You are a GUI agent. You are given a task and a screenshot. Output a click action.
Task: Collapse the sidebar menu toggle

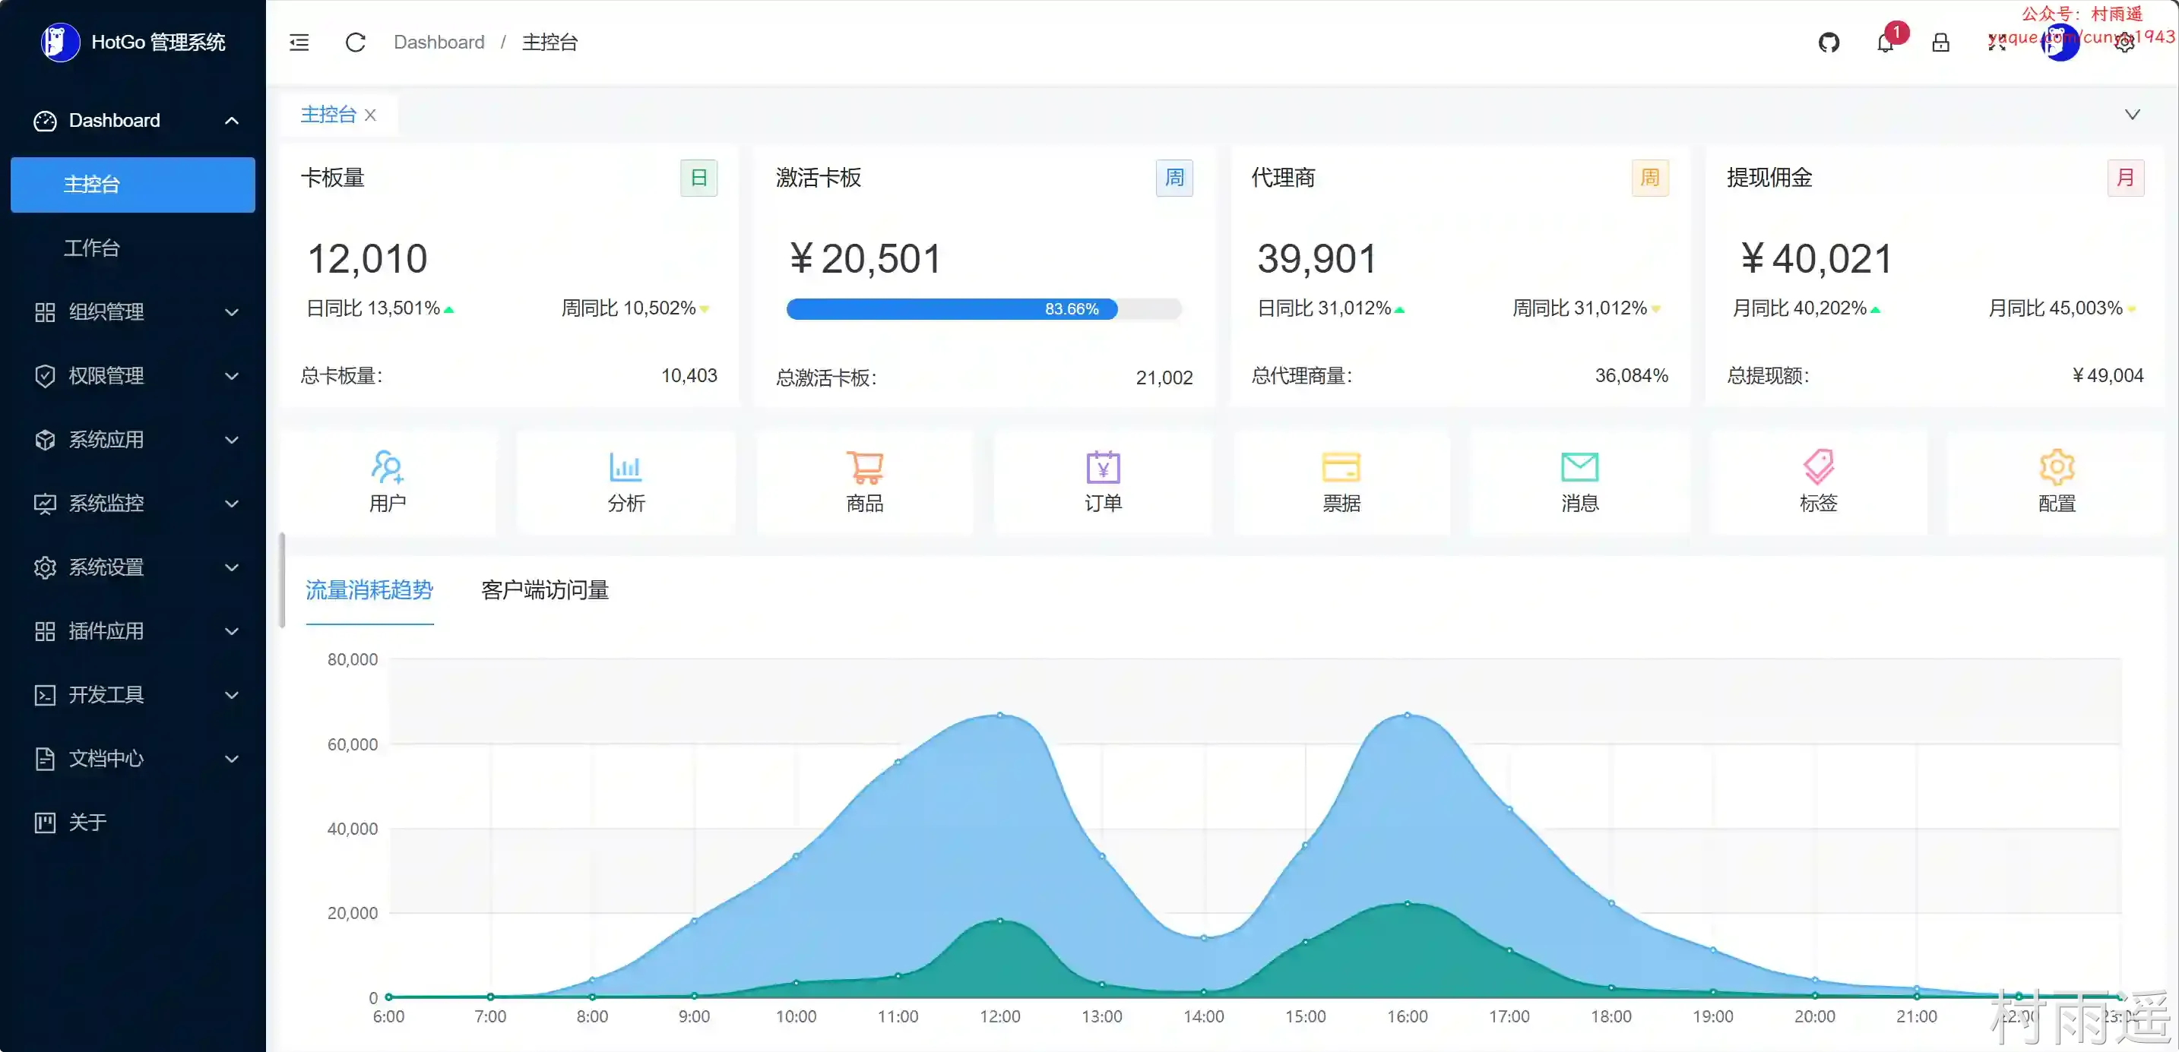(299, 43)
